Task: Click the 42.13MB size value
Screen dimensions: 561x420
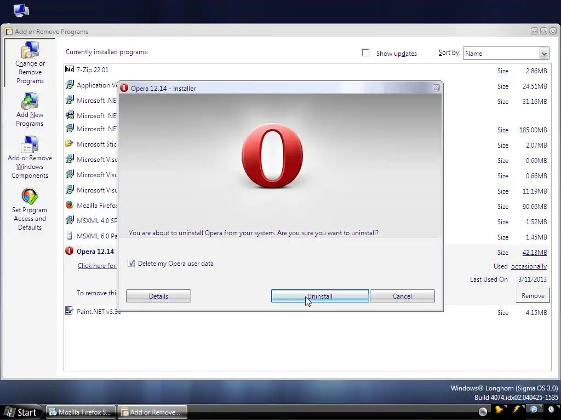Action: pos(535,253)
